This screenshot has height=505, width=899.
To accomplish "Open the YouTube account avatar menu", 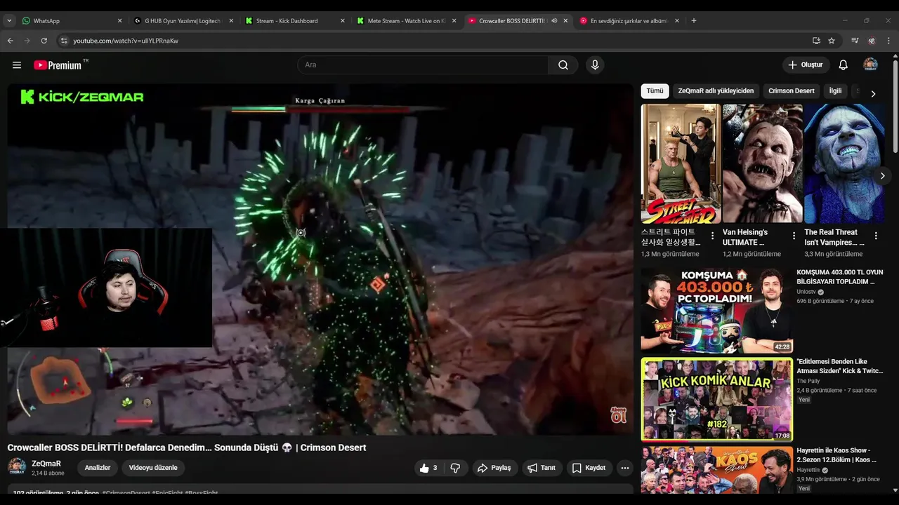I will coord(870,65).
